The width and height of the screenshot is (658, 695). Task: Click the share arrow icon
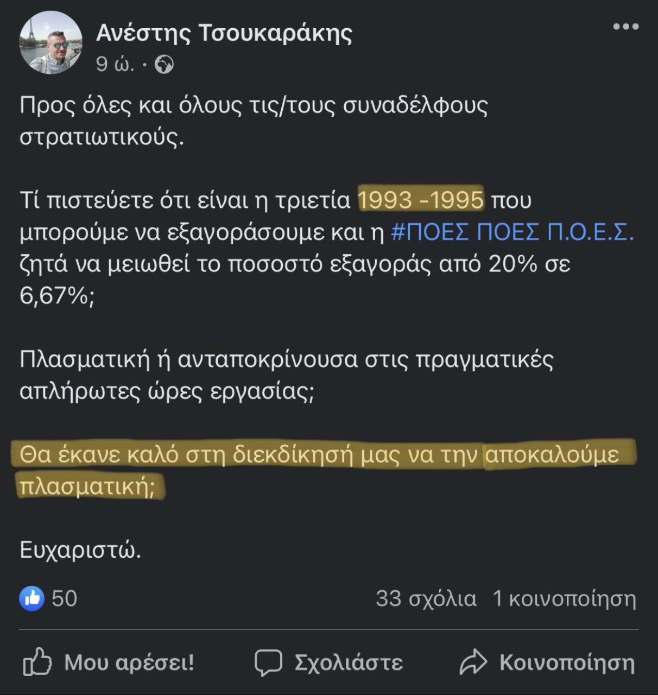(x=473, y=662)
